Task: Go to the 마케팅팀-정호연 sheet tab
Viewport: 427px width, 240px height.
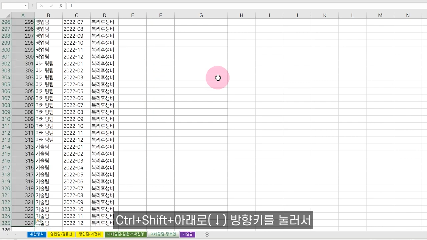Action: coord(163,234)
